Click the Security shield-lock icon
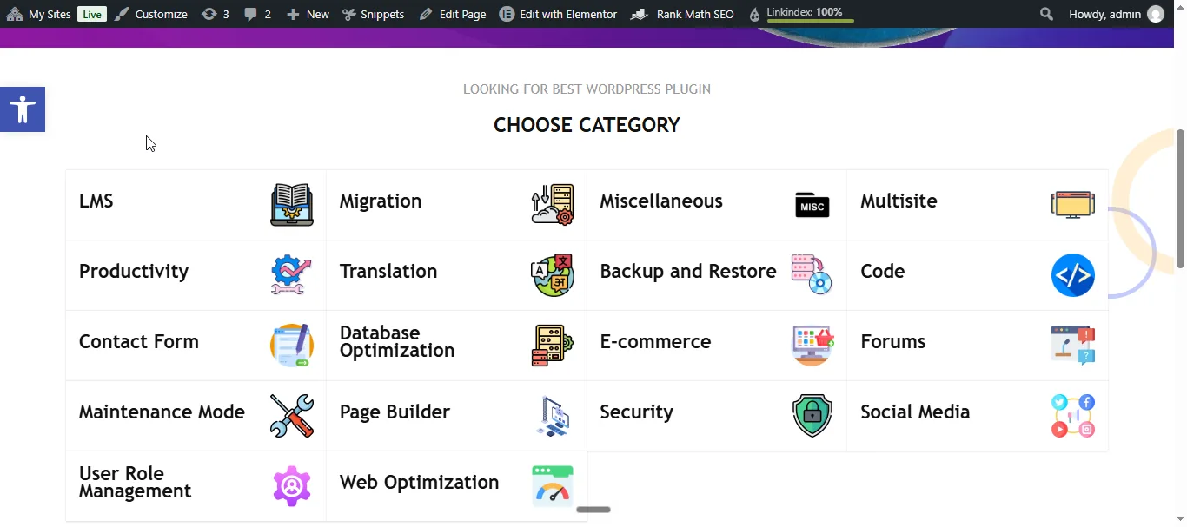 (x=812, y=416)
